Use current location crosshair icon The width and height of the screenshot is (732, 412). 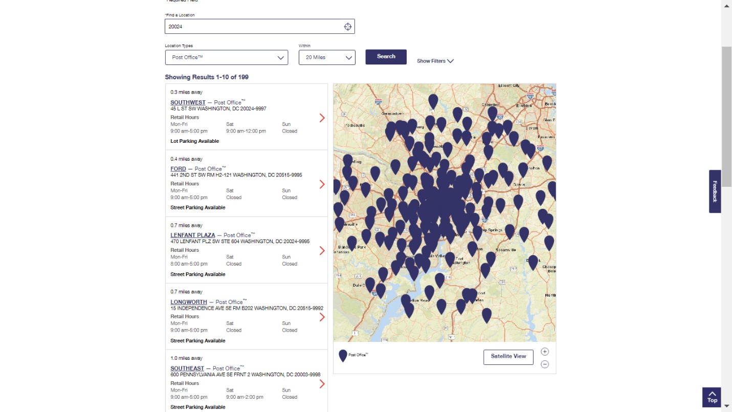(347, 27)
